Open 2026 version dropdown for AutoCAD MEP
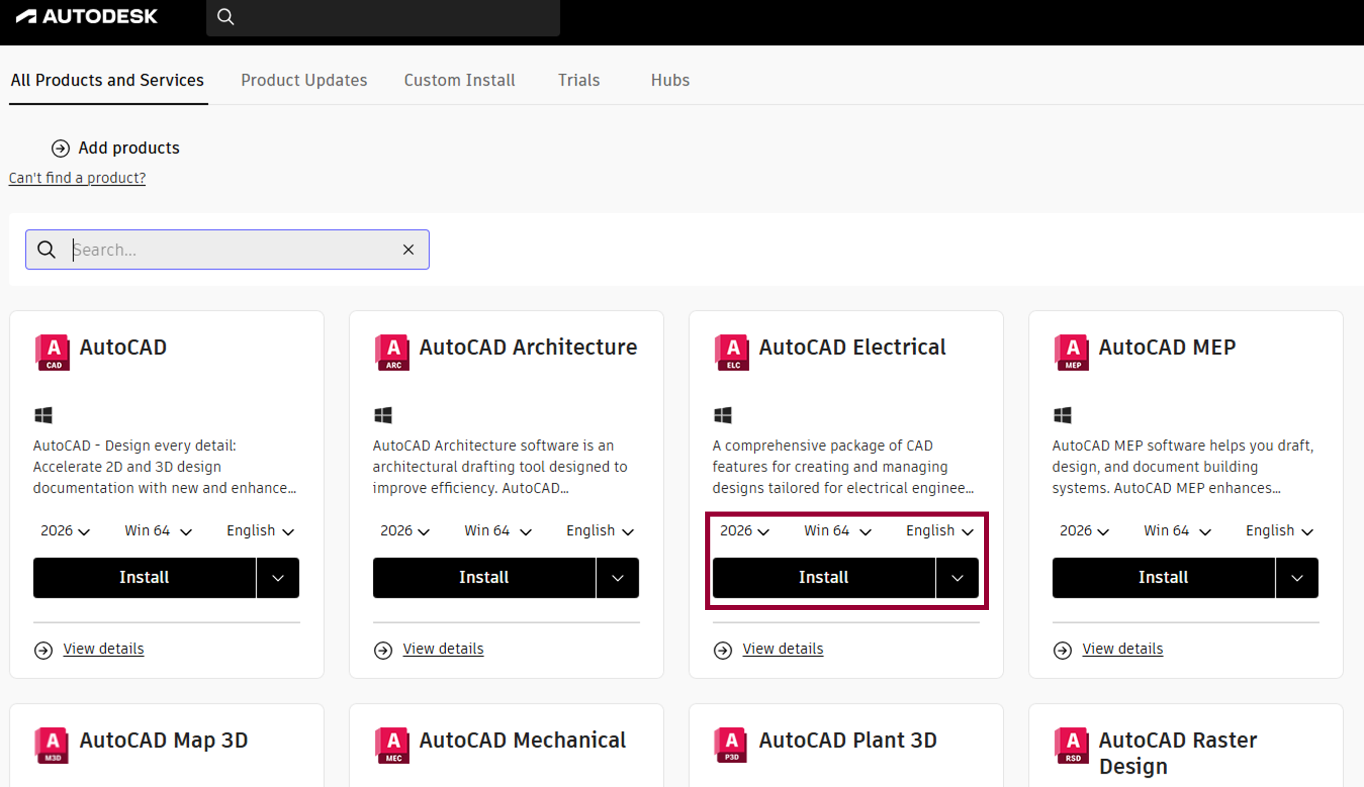This screenshot has width=1364, height=787. coord(1084,531)
